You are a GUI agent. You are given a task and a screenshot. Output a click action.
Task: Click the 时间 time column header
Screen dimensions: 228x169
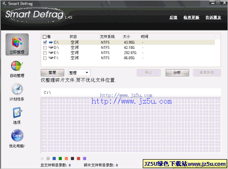(145, 37)
